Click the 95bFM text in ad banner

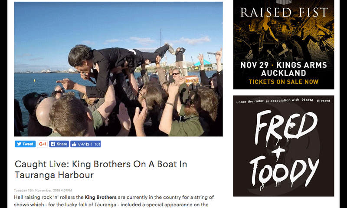click(307, 100)
